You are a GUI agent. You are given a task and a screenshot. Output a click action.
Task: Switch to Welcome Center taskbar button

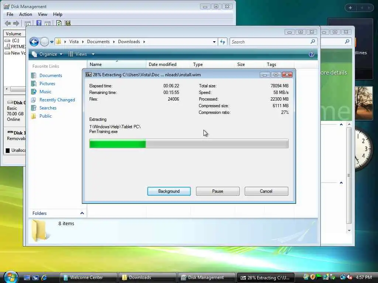click(88, 277)
